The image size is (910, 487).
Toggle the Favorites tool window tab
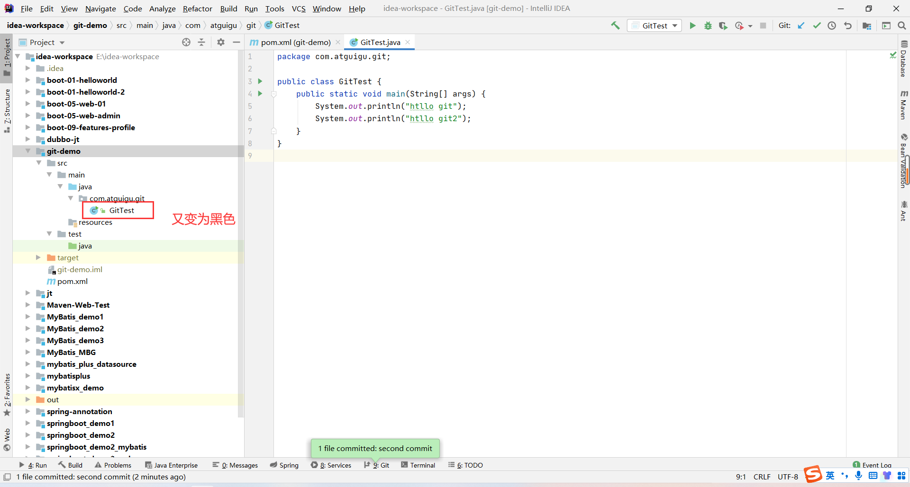7,395
